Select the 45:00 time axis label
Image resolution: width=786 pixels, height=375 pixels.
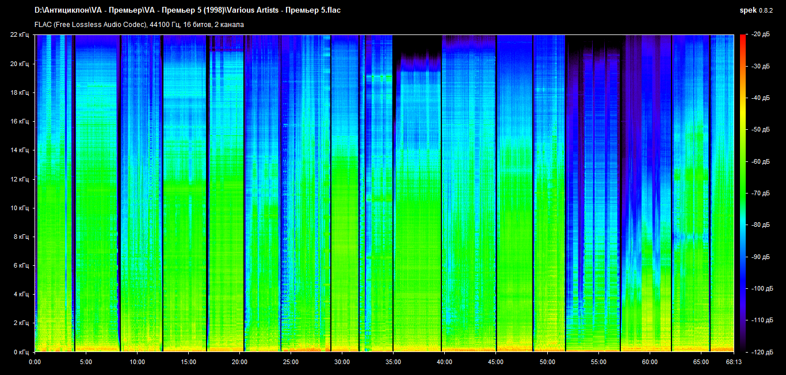pyautogui.click(x=495, y=362)
